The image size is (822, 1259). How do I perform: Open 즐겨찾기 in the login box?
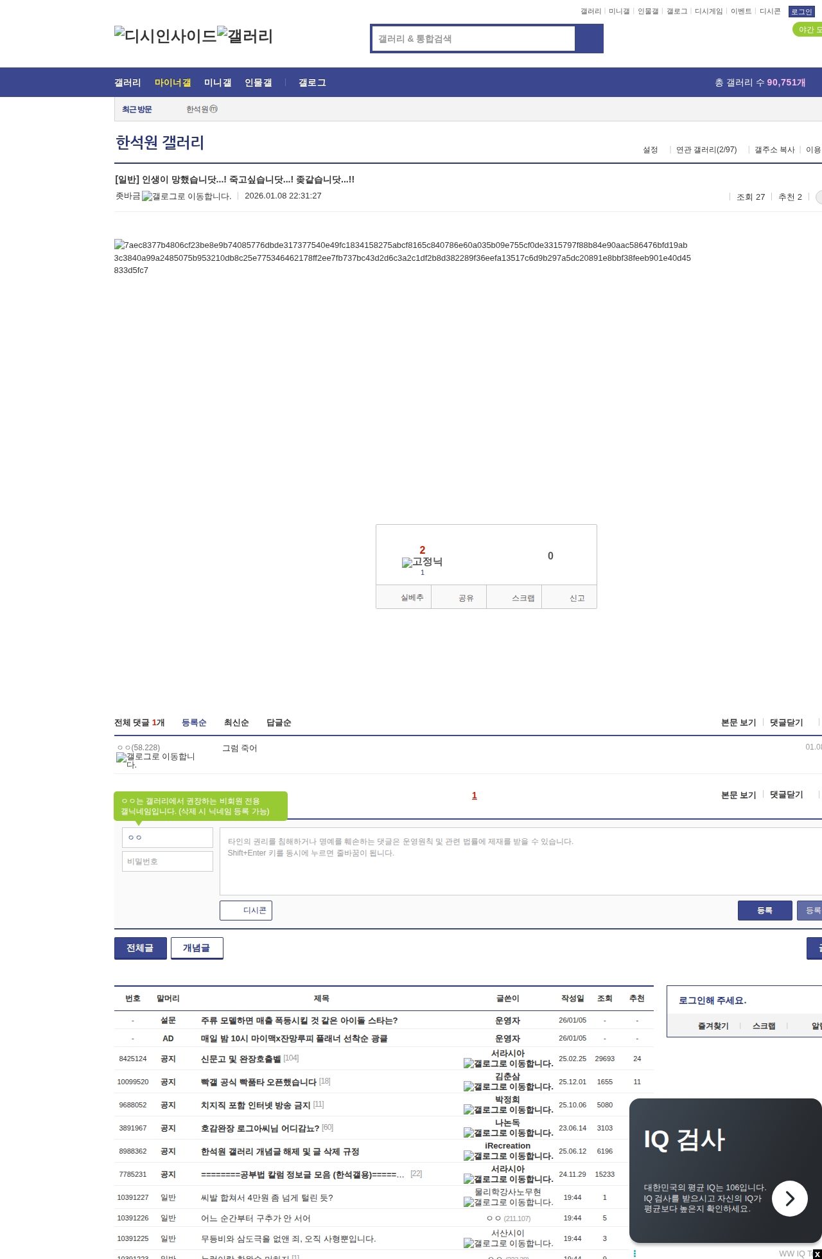point(713,1026)
